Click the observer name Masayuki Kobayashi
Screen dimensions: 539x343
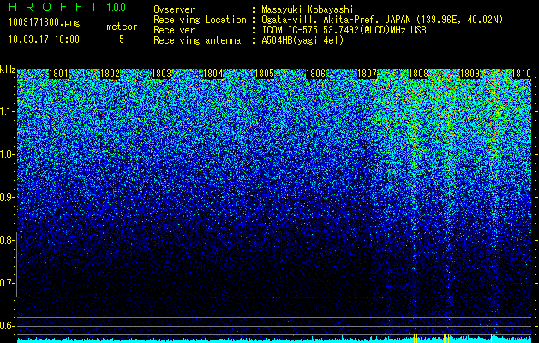[308, 9]
